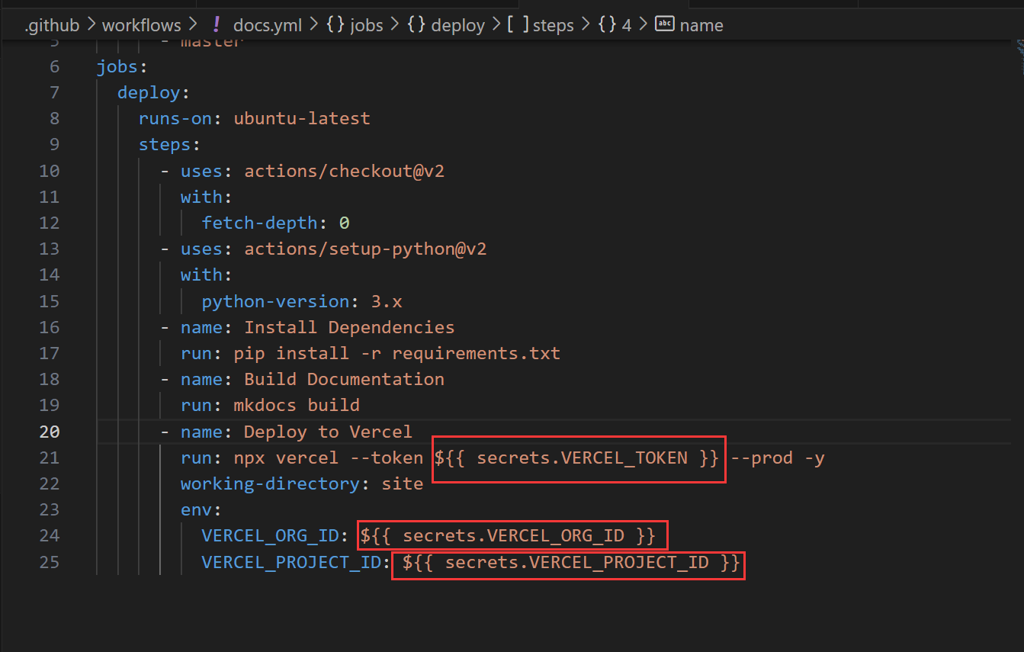Select the steps breadcrumb label
The image size is (1024, 652).
[553, 25]
